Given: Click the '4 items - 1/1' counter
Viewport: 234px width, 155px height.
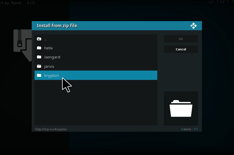Looking at the screenshot, I should point(189,129).
